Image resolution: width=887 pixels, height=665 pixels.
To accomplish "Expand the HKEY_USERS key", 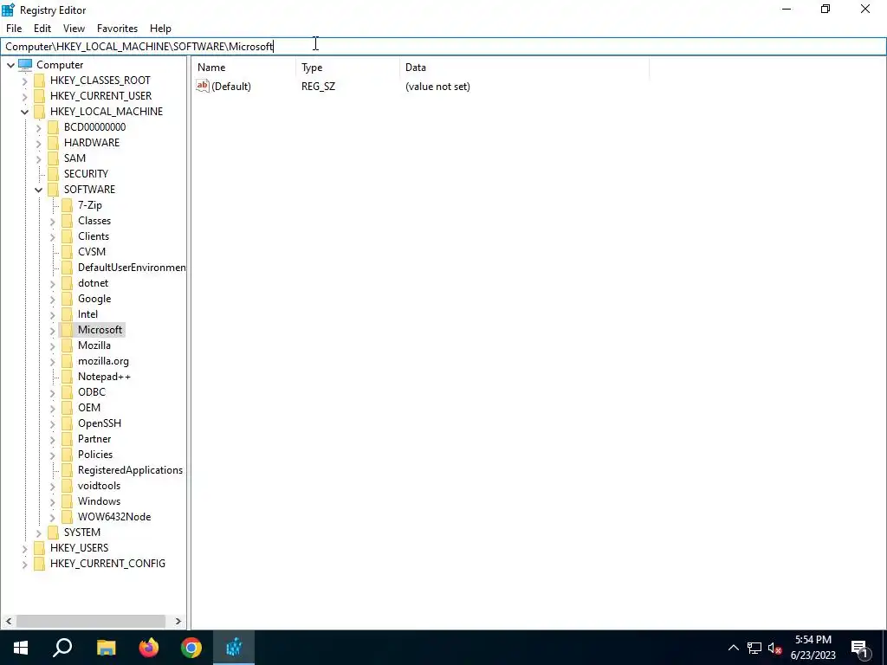I will click(24, 548).
